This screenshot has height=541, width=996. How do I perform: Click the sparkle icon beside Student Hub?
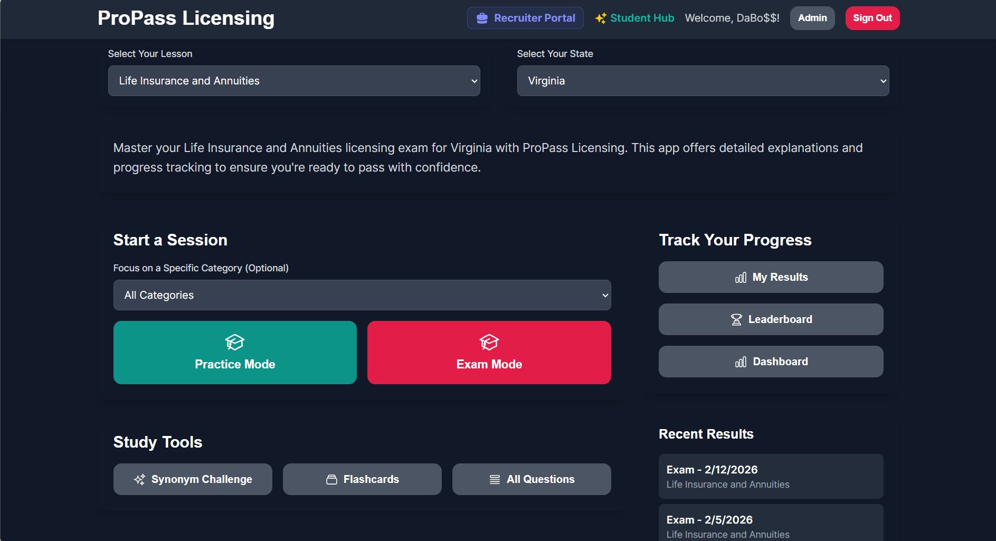(601, 18)
